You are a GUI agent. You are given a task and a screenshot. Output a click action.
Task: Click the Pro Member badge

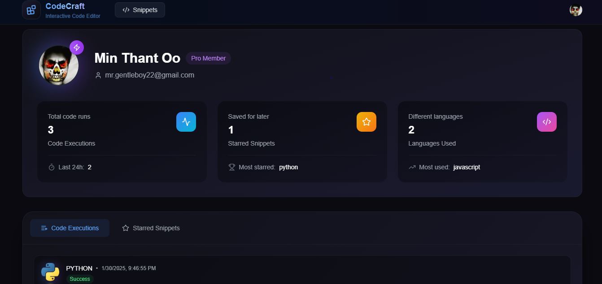click(x=209, y=58)
